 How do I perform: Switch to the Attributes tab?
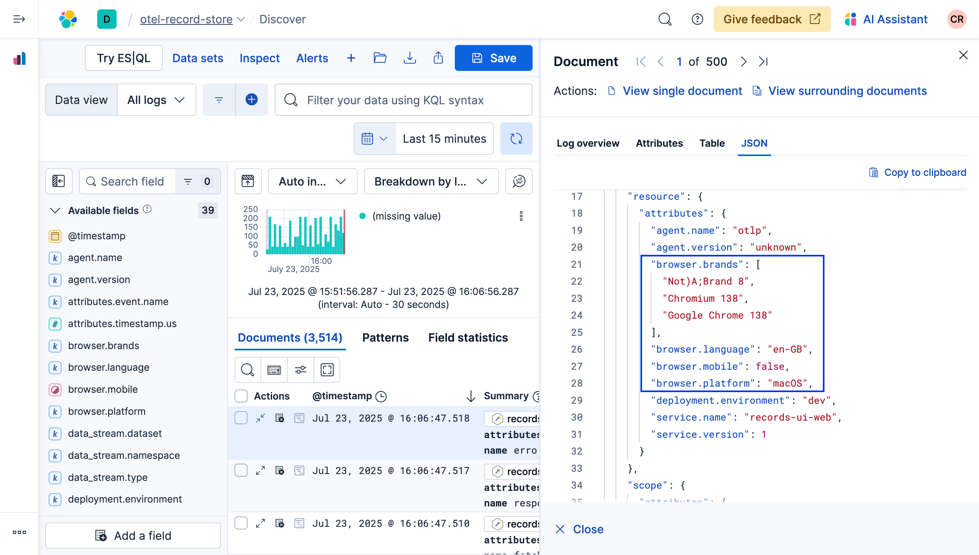(659, 143)
